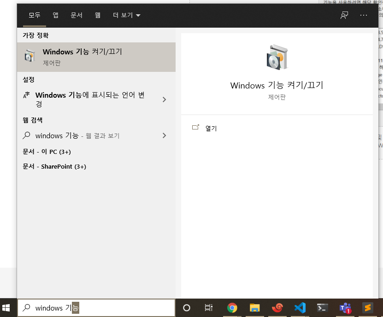Switch to the 문서 tab
The image size is (383, 317).
(77, 15)
